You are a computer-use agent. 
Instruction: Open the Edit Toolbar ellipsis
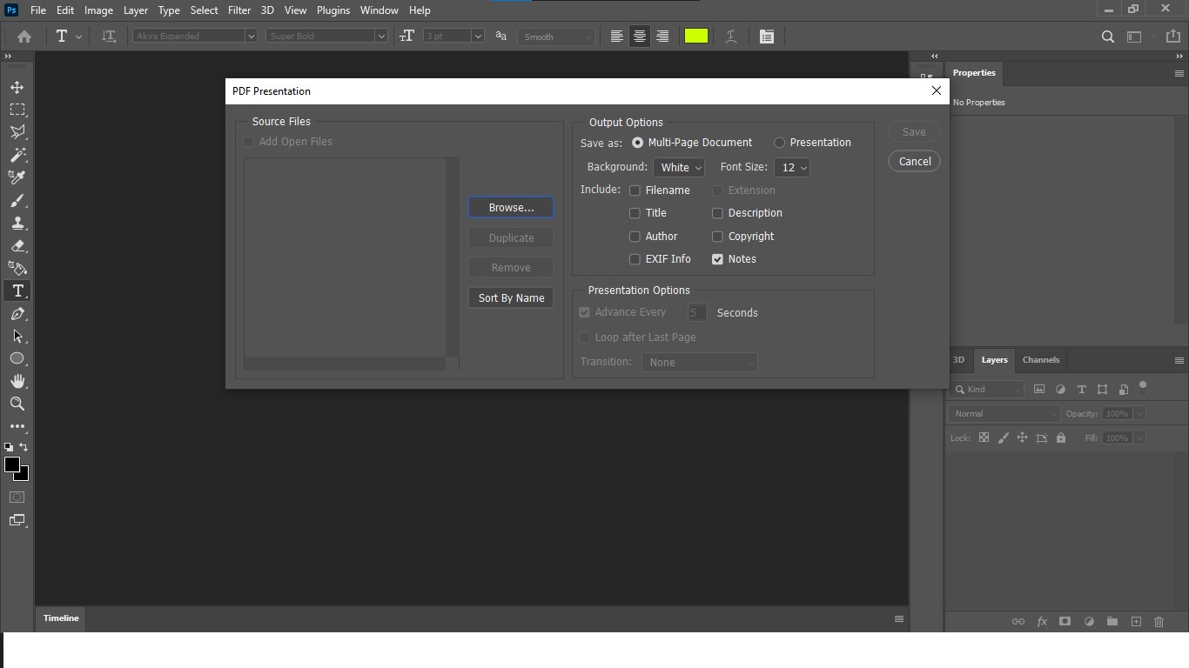tap(17, 426)
